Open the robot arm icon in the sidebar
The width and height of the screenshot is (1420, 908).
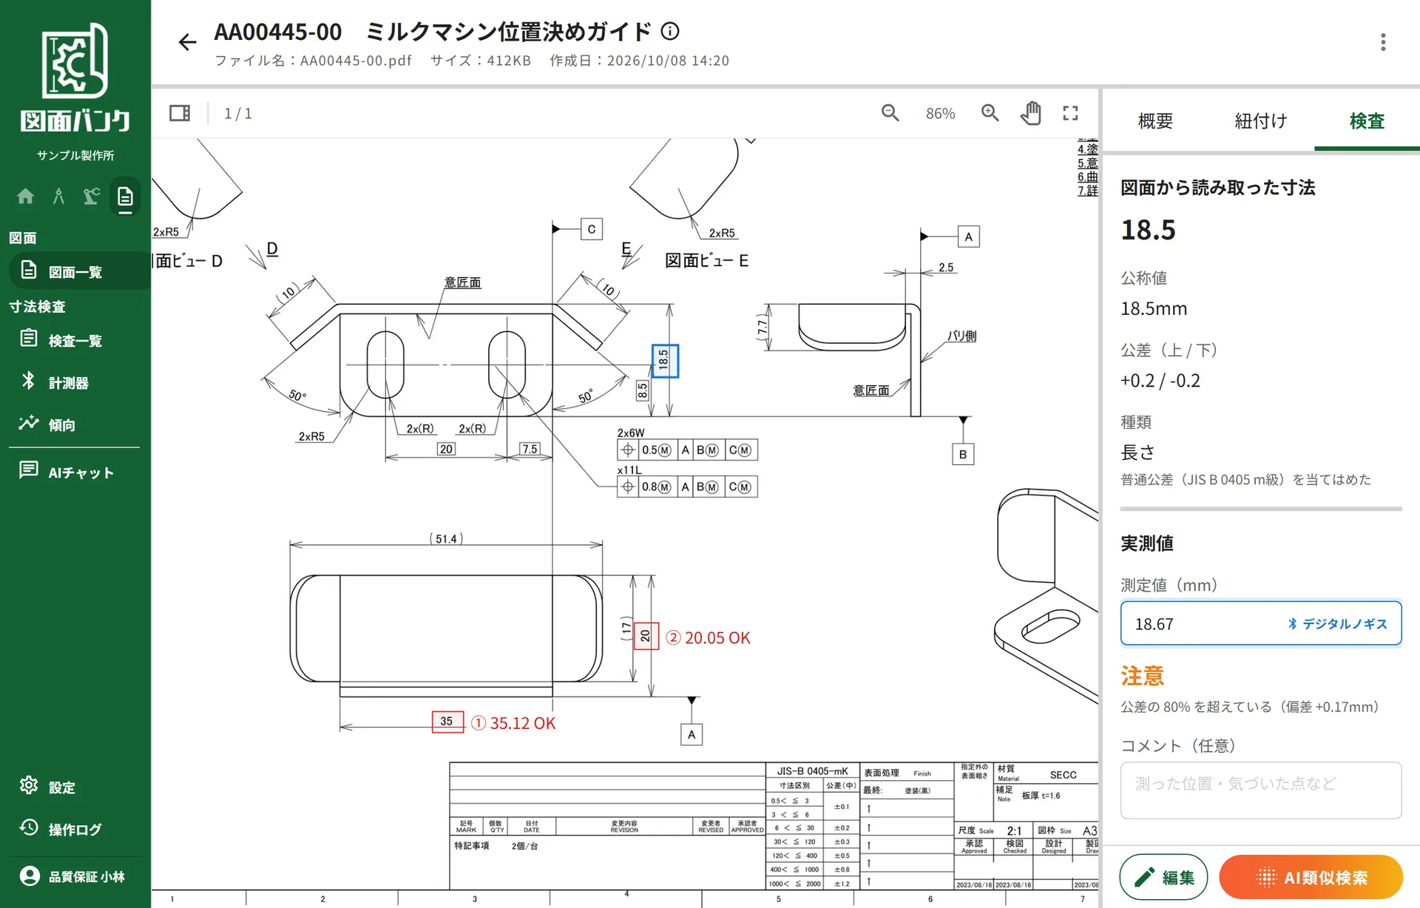[92, 196]
